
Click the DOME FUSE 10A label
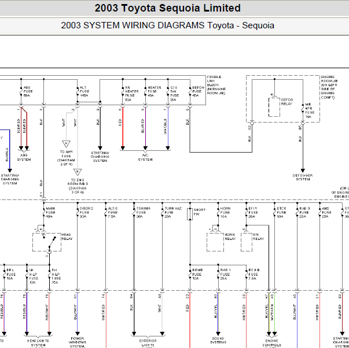[197, 274]
